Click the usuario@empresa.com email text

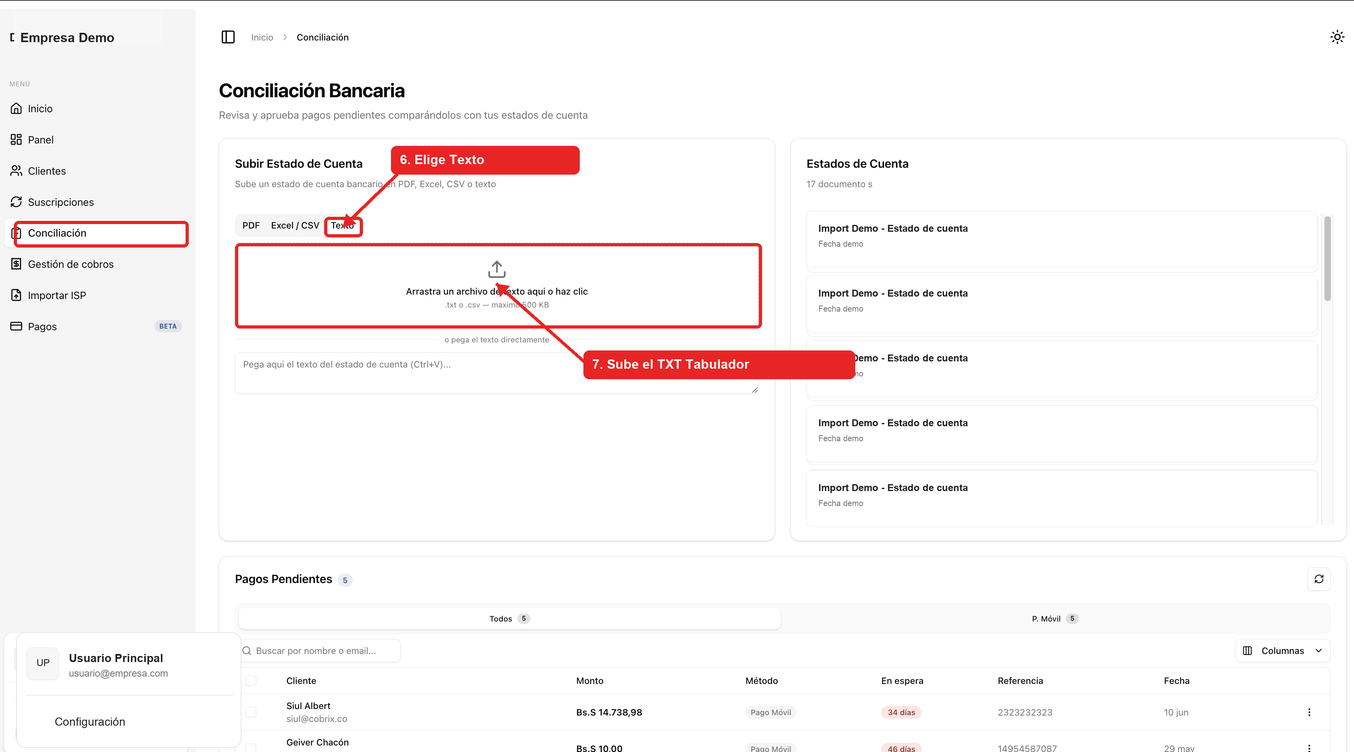pos(118,673)
